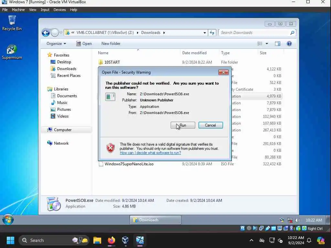Open the Pictures library

[x=64, y=109]
